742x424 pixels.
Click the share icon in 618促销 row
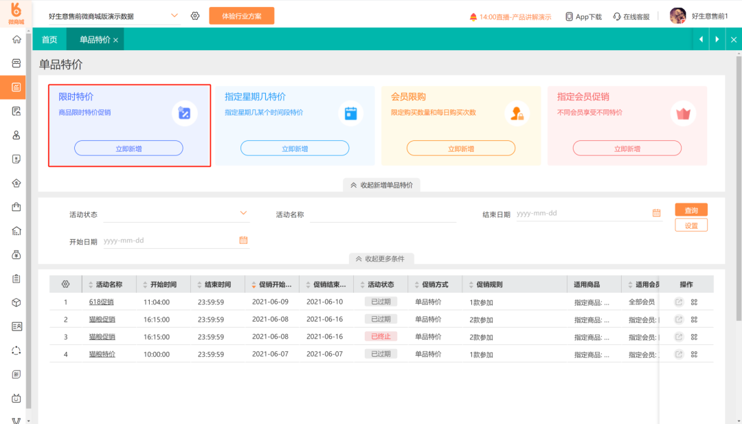click(679, 302)
